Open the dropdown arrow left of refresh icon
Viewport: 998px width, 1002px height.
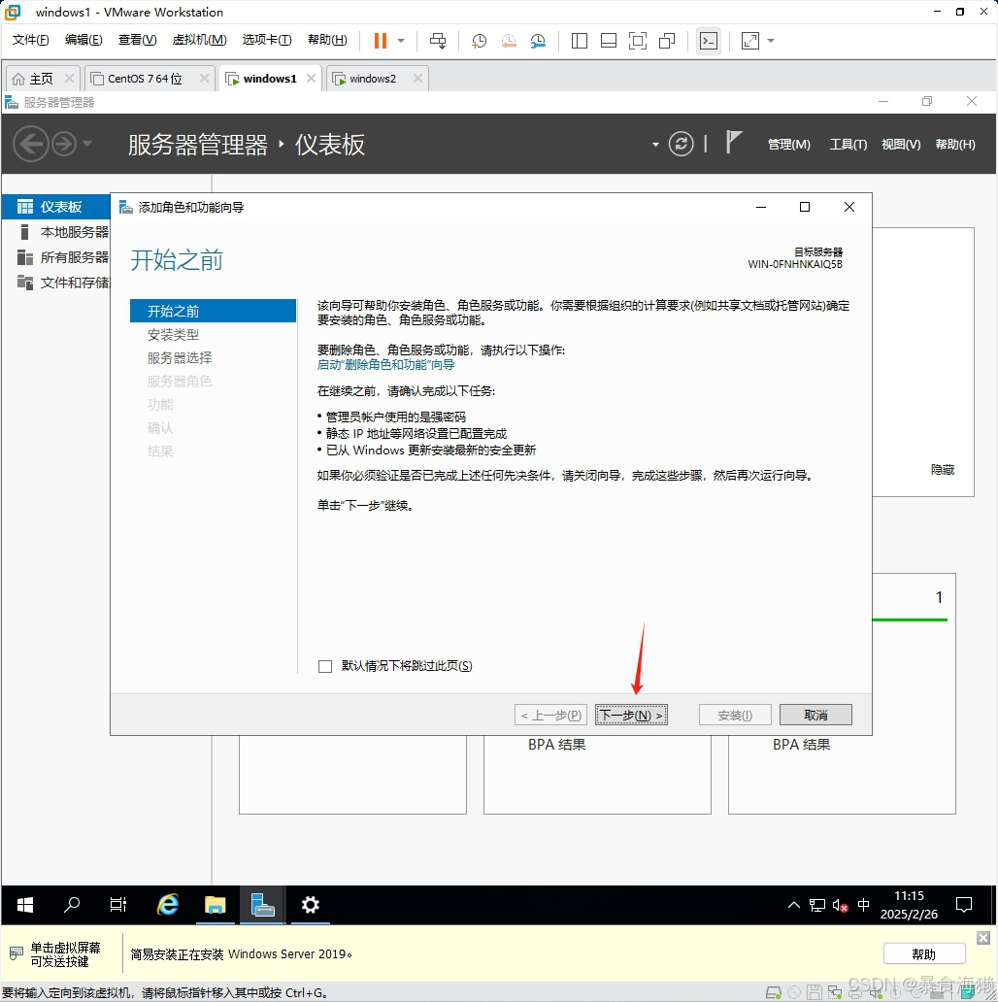(655, 145)
